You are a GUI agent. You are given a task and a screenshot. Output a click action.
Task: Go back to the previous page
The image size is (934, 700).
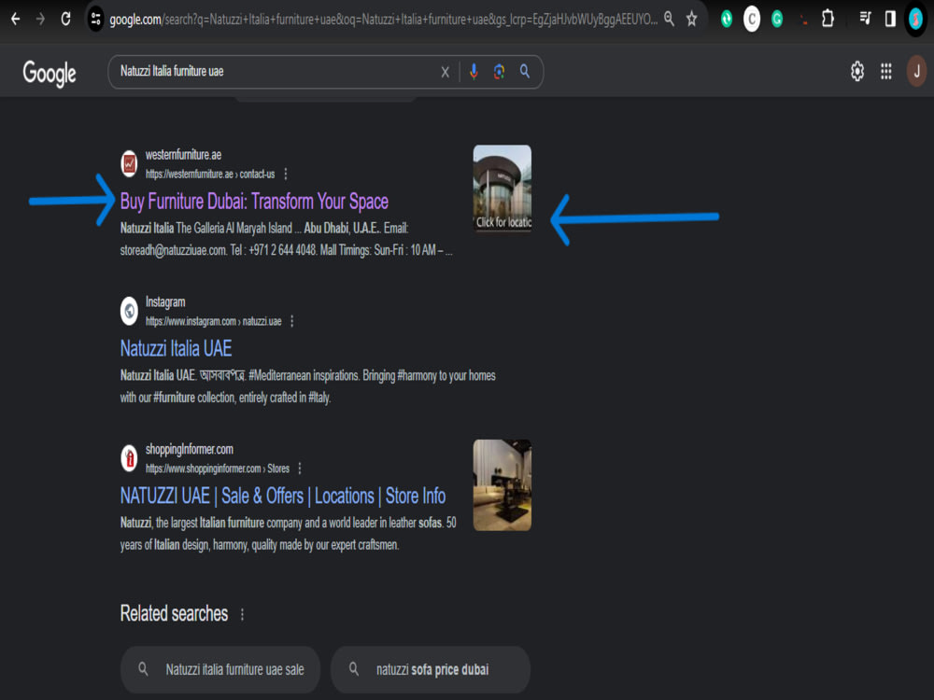(16, 19)
